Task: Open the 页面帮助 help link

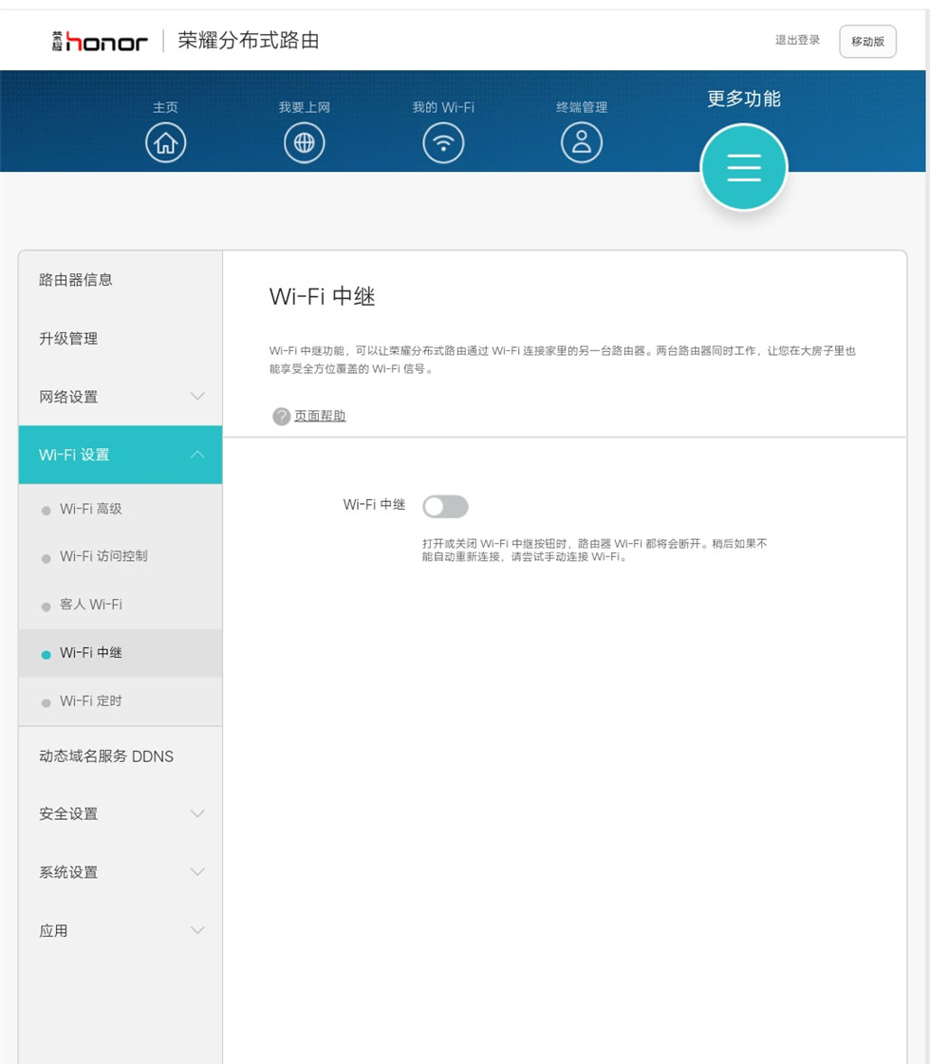Action: click(320, 416)
